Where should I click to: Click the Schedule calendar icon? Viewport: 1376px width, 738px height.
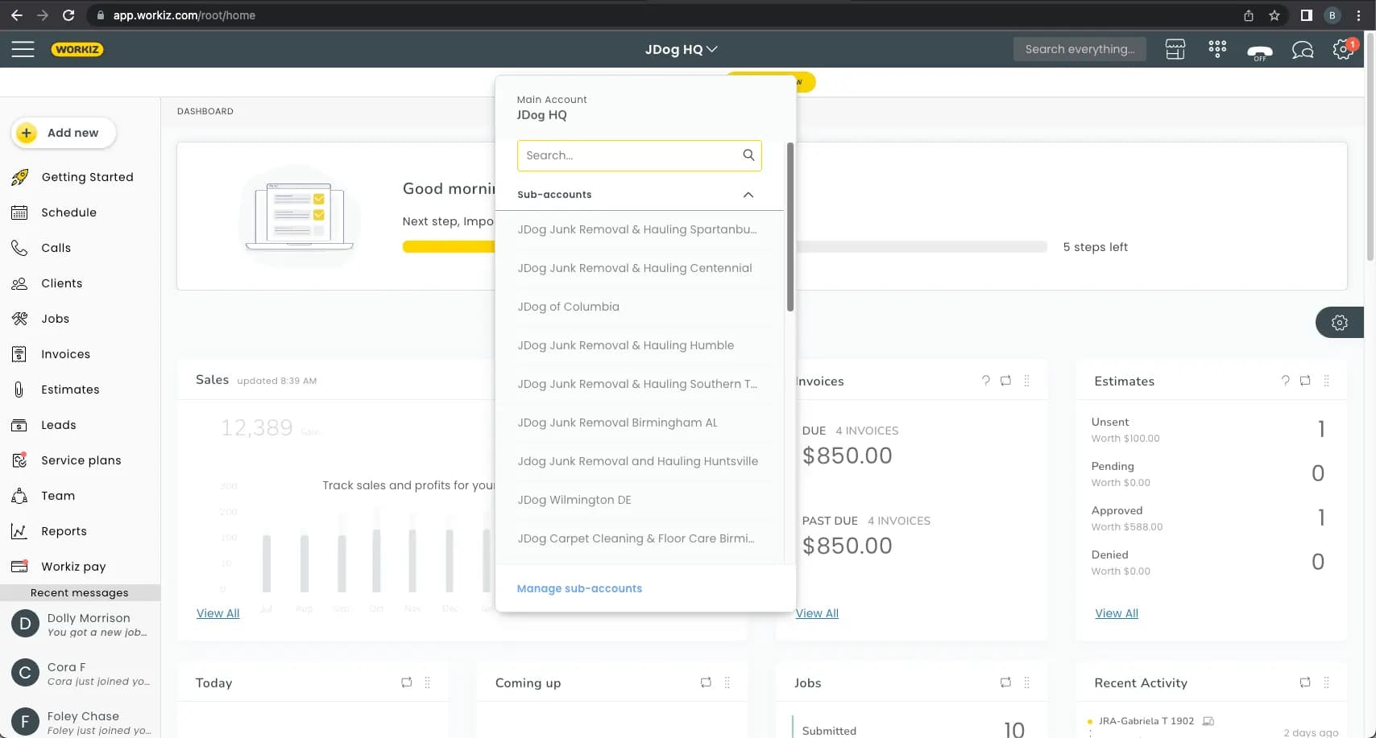coord(19,212)
